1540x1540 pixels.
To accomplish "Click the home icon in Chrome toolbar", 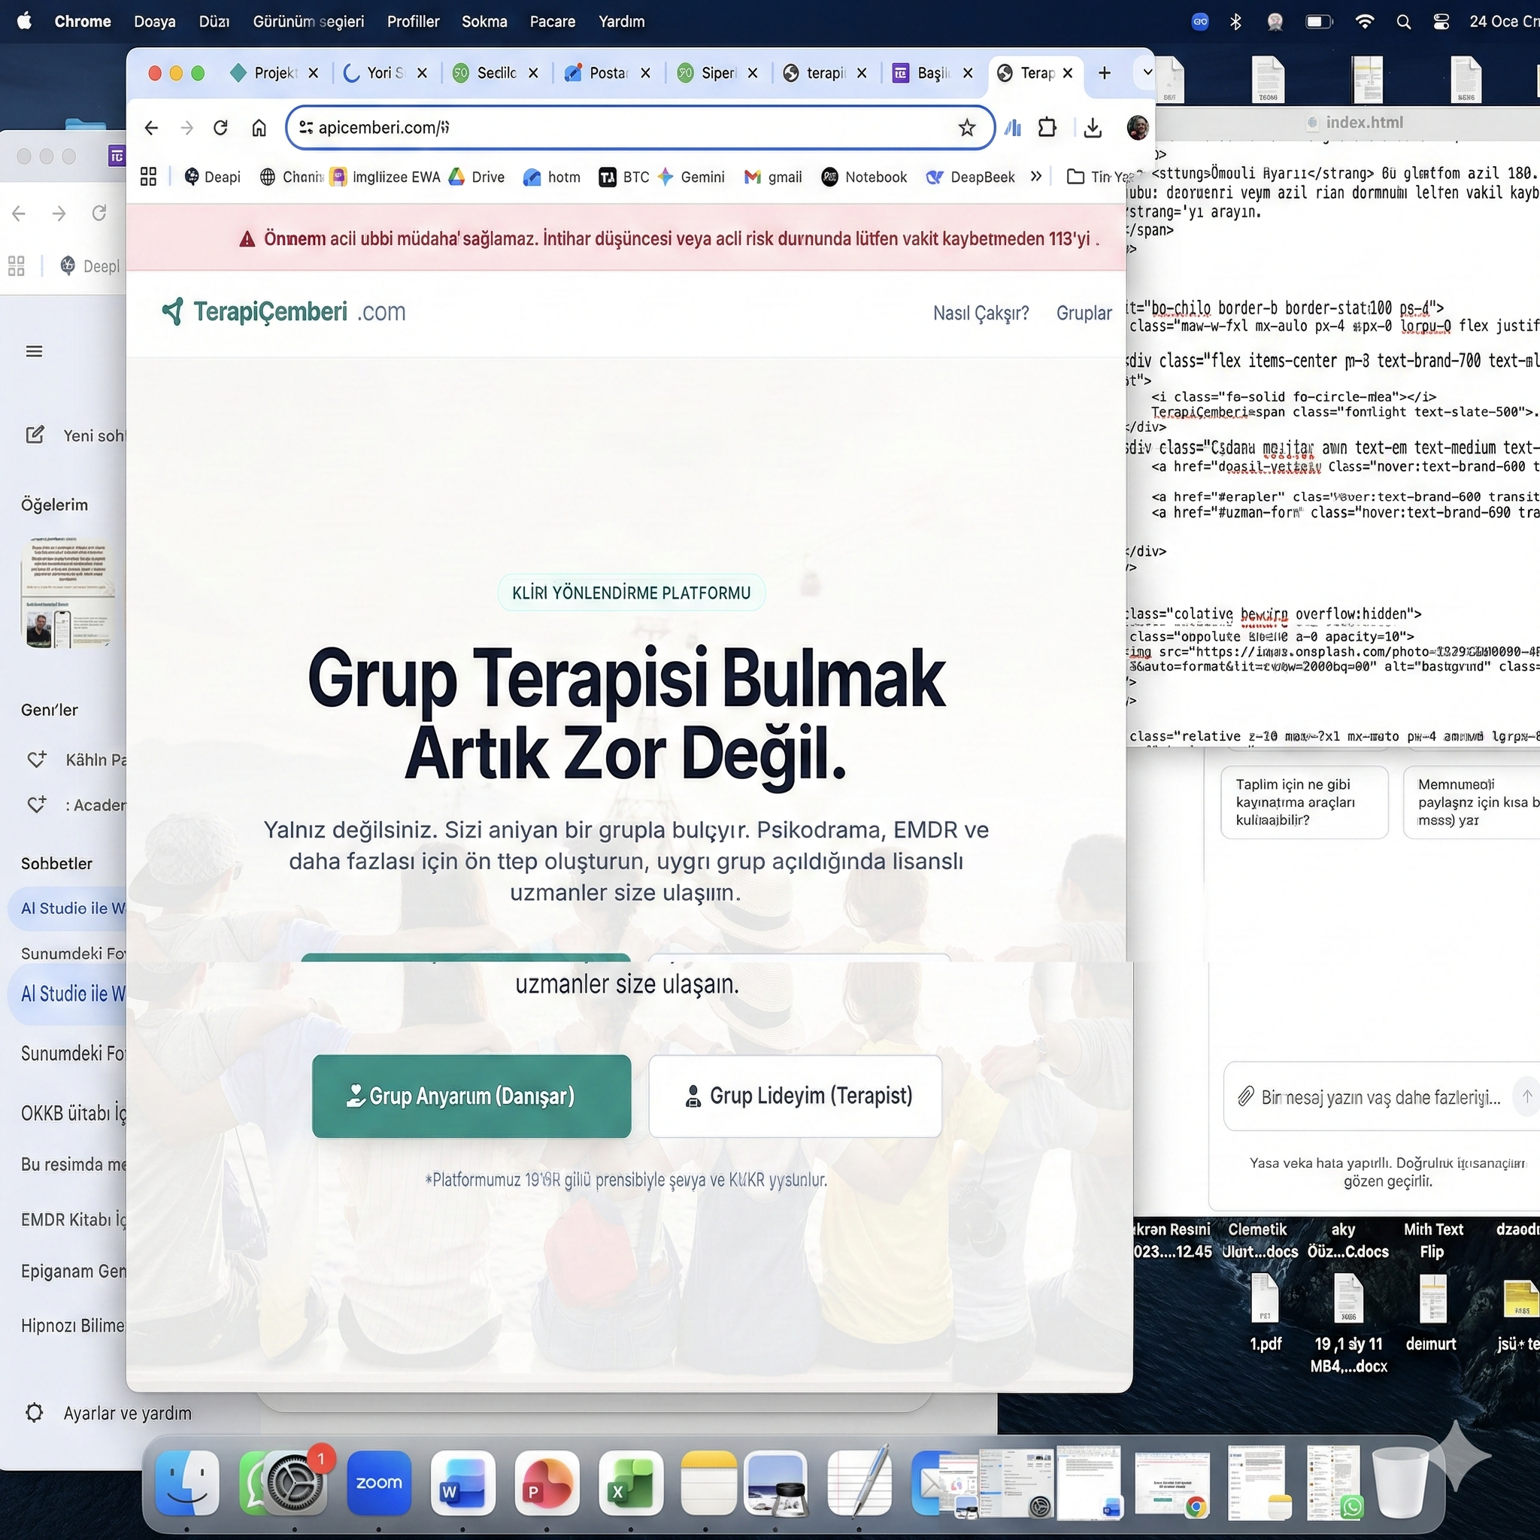I will pos(259,128).
